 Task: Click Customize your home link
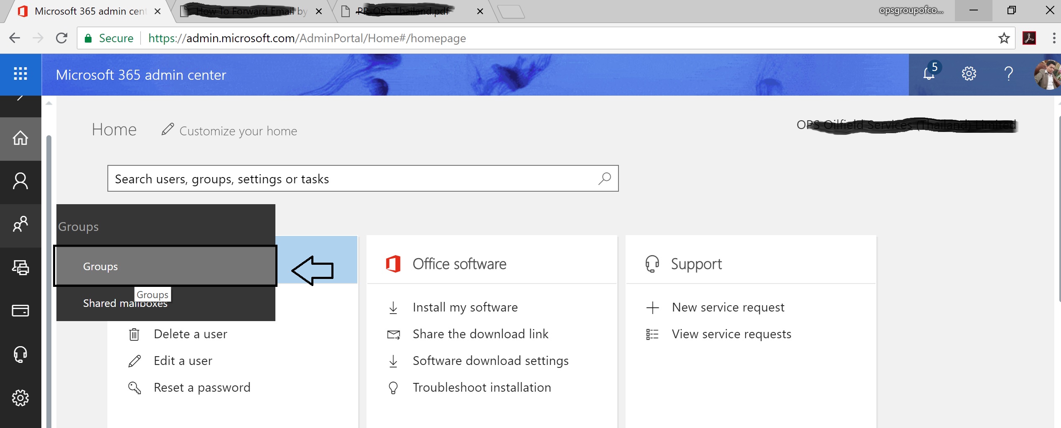(238, 131)
